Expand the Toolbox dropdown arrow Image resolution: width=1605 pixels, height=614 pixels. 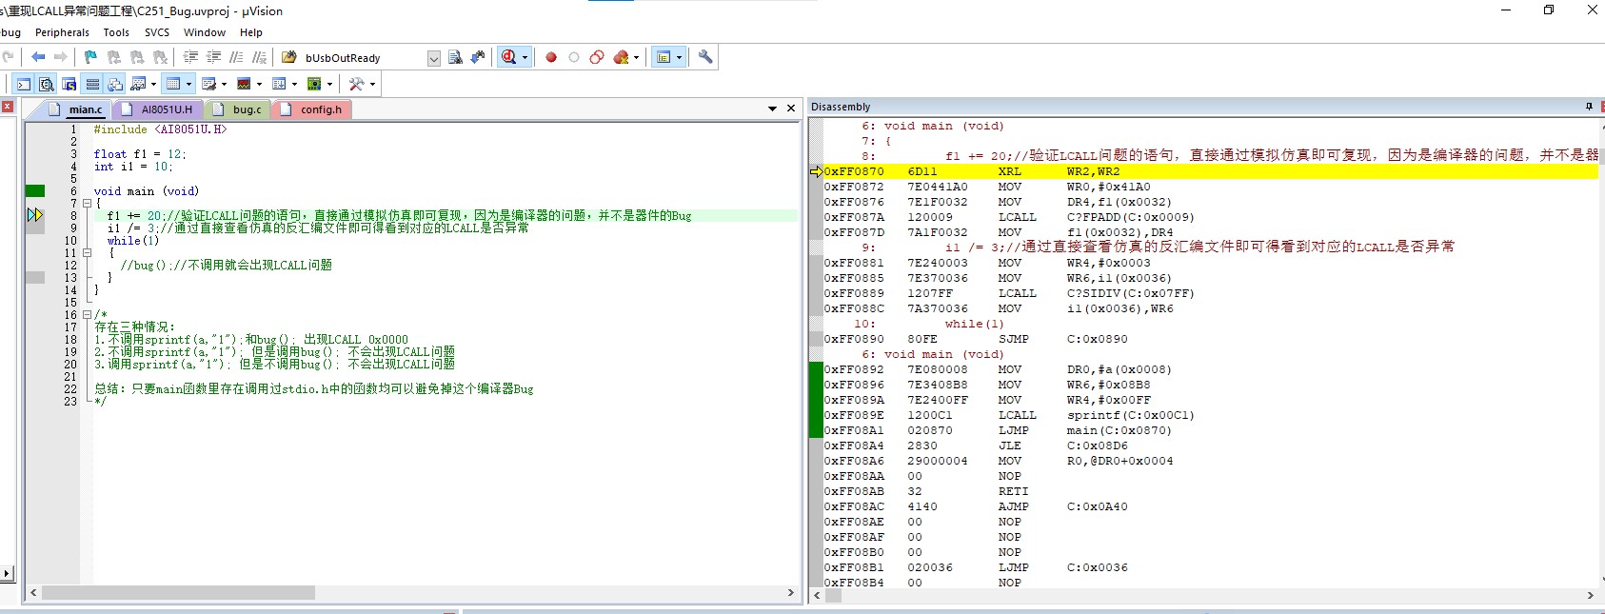[x=372, y=84]
